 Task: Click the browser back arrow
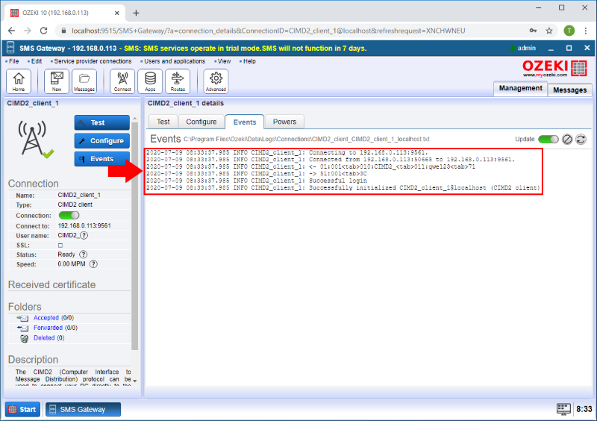[11, 31]
